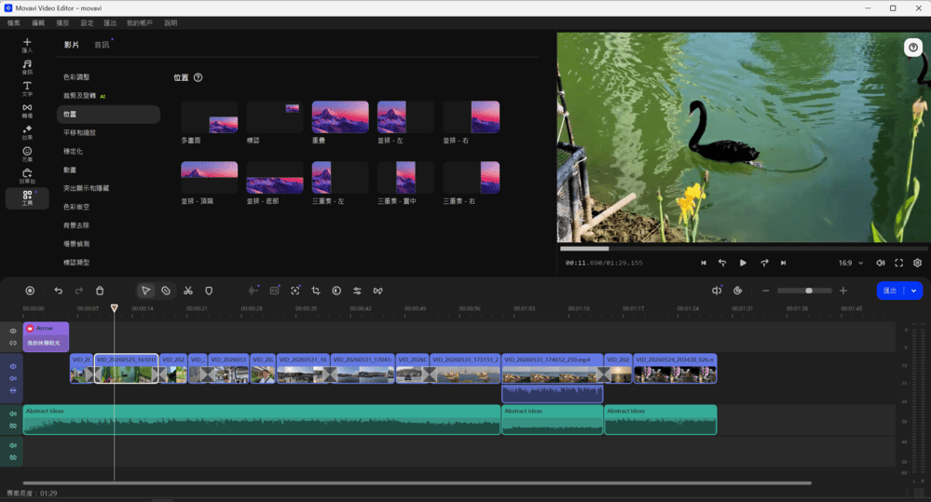Click the motion tracking icon in toolbar
This screenshot has height=502, width=931.
(x=295, y=291)
